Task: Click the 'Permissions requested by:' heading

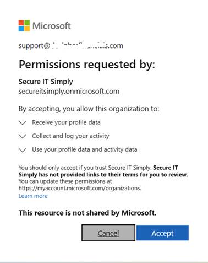Action: [87, 65]
